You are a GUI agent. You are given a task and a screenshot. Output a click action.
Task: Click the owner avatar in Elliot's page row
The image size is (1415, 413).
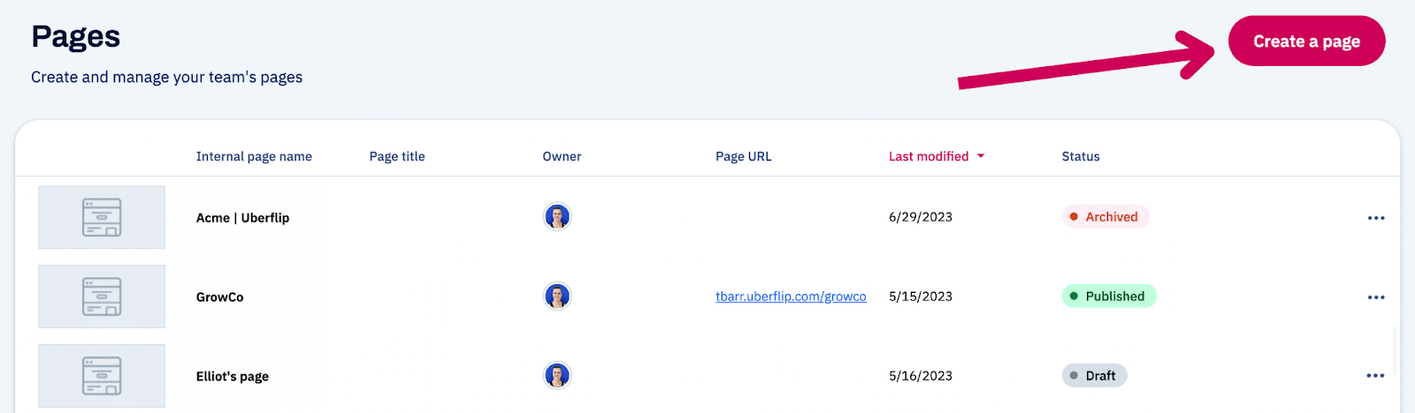tap(557, 375)
